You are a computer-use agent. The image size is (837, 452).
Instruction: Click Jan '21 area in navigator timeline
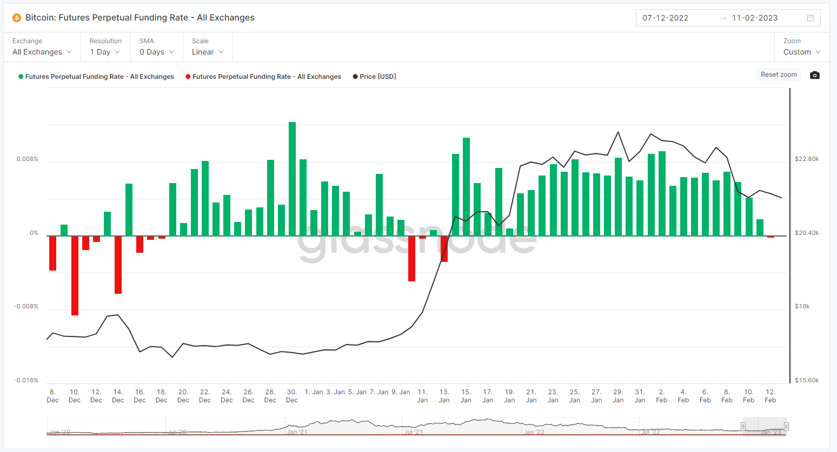pyautogui.click(x=296, y=432)
